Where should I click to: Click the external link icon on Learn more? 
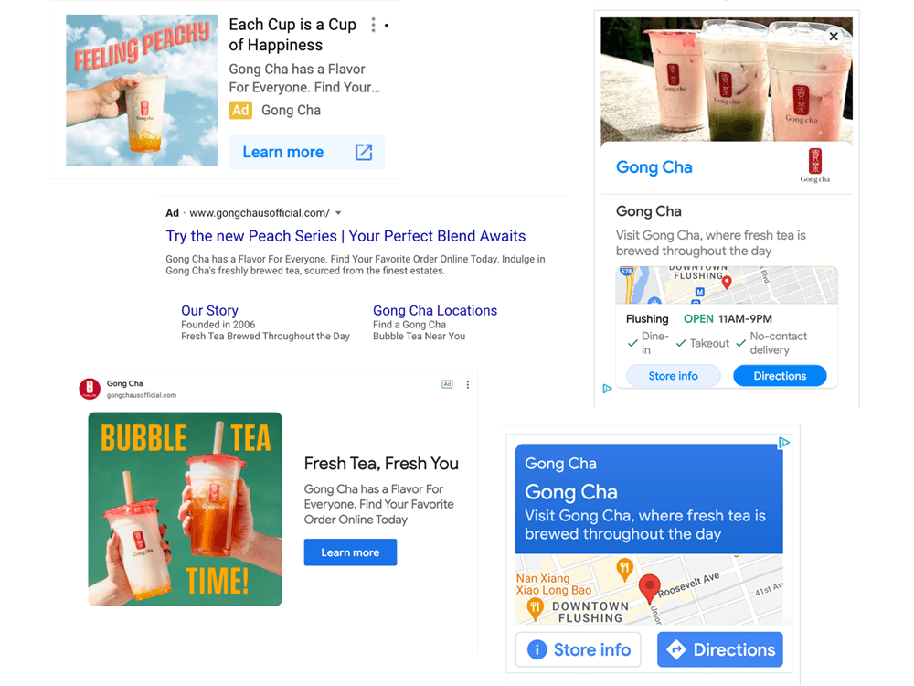(364, 152)
